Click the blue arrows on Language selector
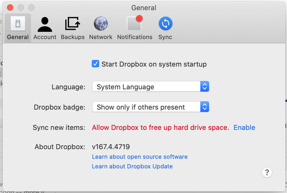This screenshot has height=193, width=287. [204, 87]
